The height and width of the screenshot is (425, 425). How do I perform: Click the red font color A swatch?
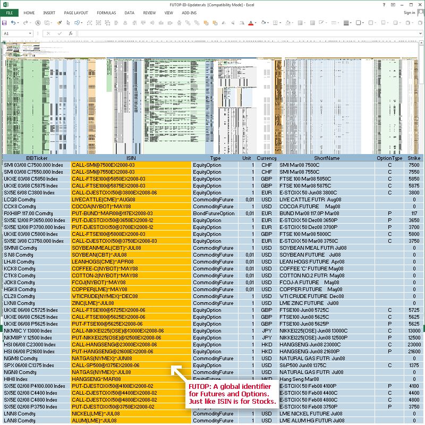coord(251,23)
